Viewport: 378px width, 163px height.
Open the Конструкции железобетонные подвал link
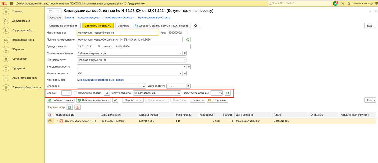100,80
